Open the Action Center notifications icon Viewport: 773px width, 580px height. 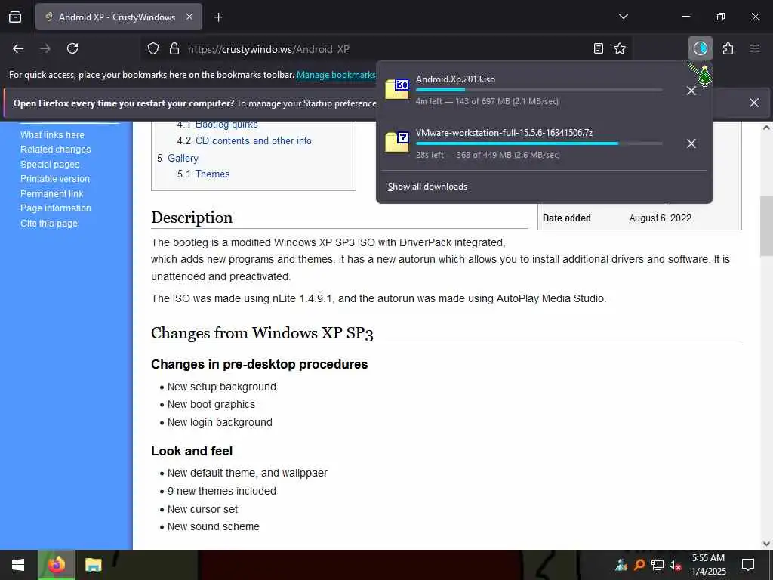click(748, 565)
